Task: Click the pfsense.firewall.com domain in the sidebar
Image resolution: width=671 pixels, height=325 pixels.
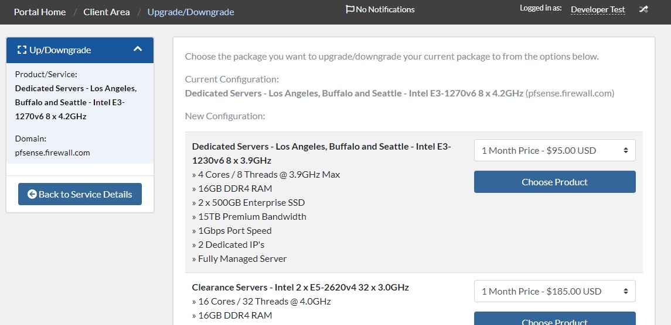Action: pyautogui.click(x=53, y=153)
